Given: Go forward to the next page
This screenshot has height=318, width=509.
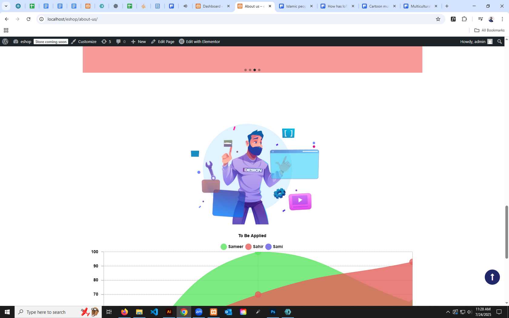Looking at the screenshot, I should 18,19.
